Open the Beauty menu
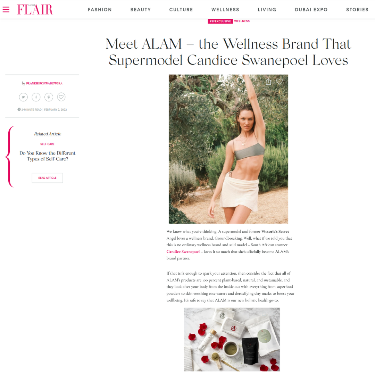This screenshot has width=375, height=375. point(141,10)
